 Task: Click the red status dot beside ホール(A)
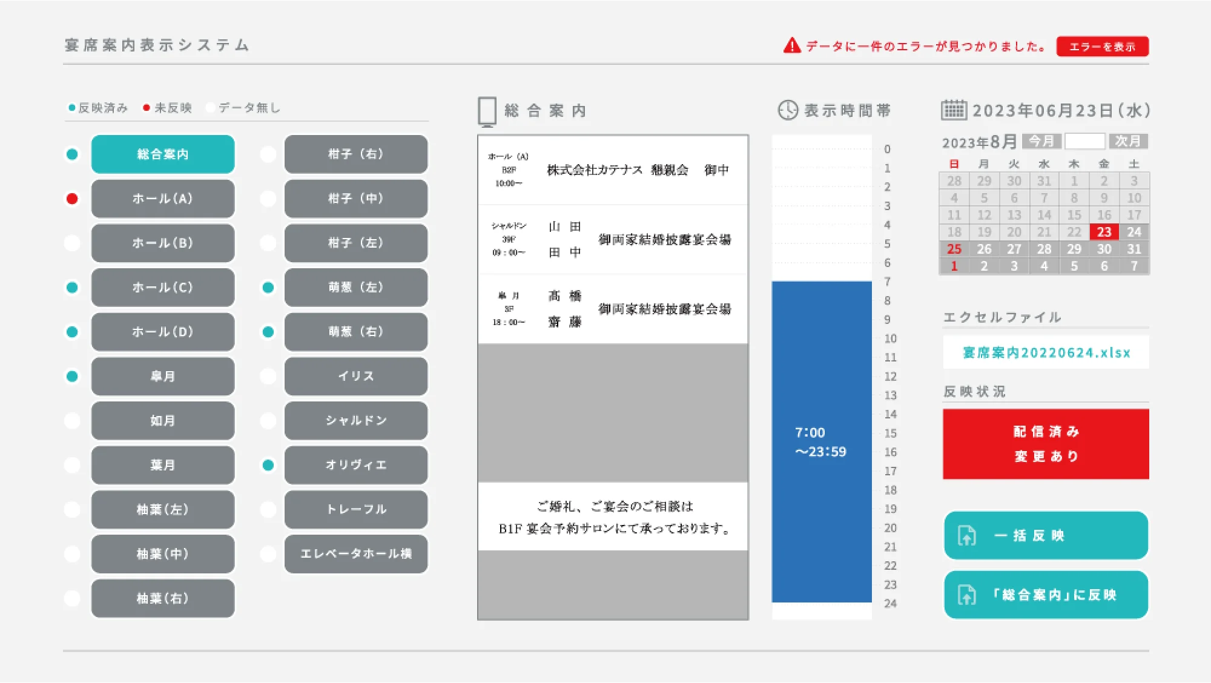[72, 199]
